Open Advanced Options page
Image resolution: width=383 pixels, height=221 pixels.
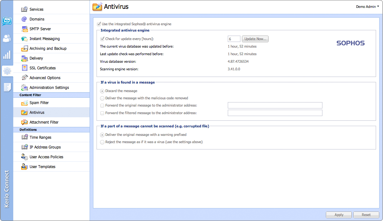click(51, 78)
